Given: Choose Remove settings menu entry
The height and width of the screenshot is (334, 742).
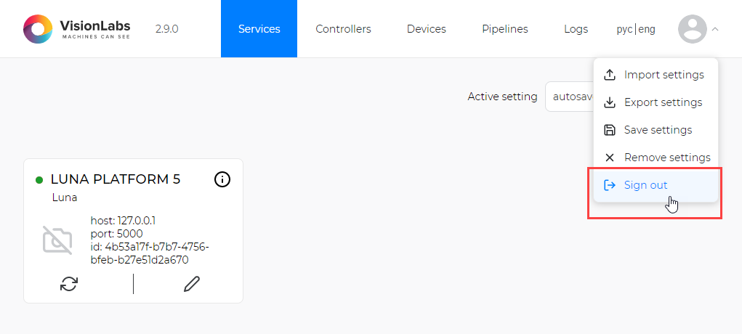Looking at the screenshot, I should pyautogui.click(x=656, y=157).
